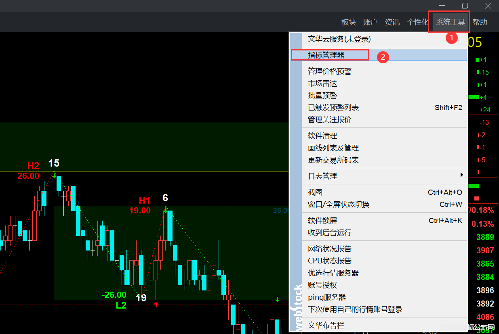Image resolution: width=499 pixels, height=334 pixels.
Task: Select 更新交易所码表 entry
Action: pos(385,160)
